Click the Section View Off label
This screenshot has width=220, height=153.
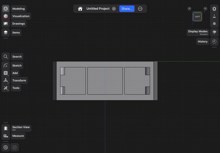click(21, 128)
